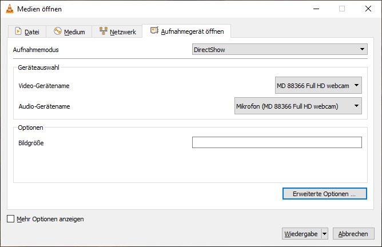This screenshot has height=247, width=382.
Task: Click the Netzwerk tab network icon
Action: coord(104,31)
